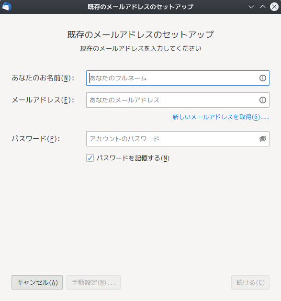
Task: Click the キャンセル(A) button
Action: click(x=37, y=282)
